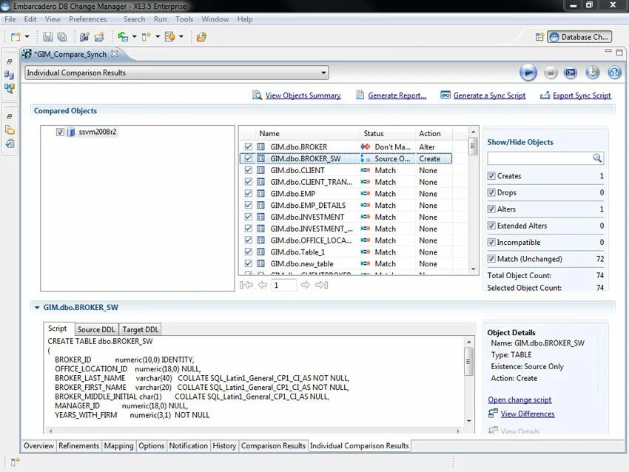629x472 pixels.
Task: Switch to the Target DDL tab
Action: click(141, 330)
